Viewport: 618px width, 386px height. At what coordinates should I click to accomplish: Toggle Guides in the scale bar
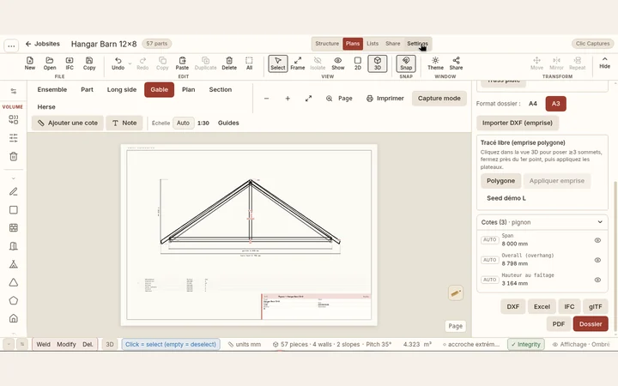228,123
